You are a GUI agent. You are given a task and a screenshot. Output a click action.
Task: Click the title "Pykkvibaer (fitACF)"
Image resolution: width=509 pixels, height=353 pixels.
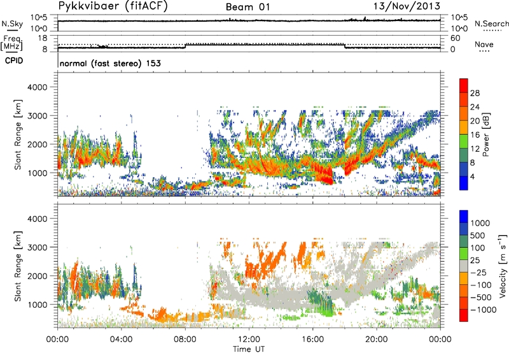(x=113, y=6)
